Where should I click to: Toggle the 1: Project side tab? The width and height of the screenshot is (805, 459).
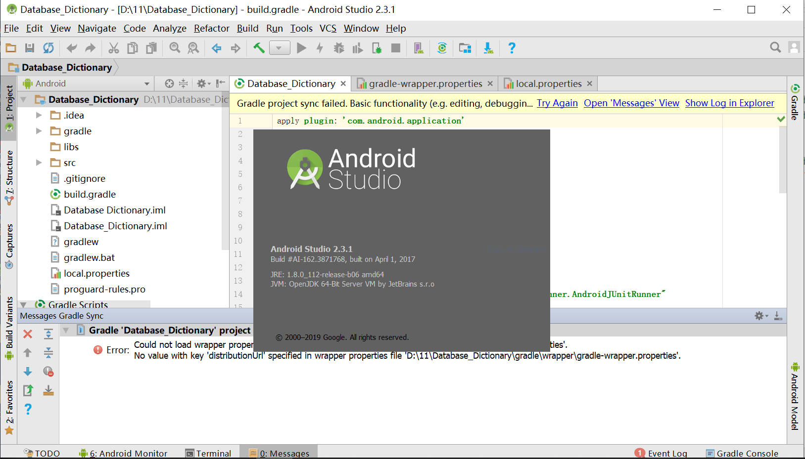point(9,108)
